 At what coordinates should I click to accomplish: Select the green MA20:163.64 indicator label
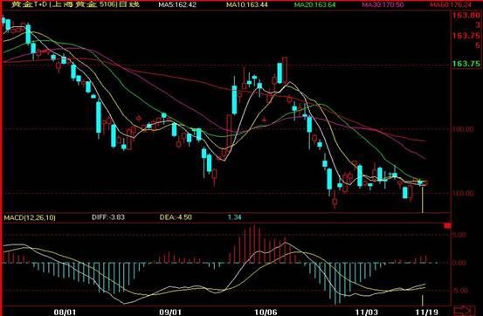(314, 4)
